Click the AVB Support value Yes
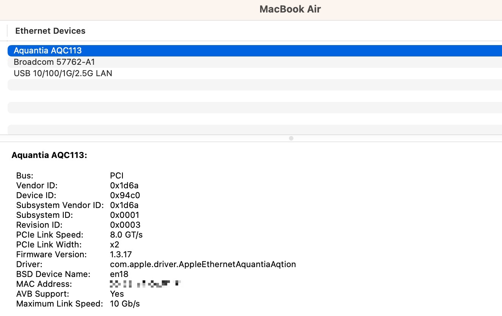The height and width of the screenshot is (316, 502). [117, 294]
